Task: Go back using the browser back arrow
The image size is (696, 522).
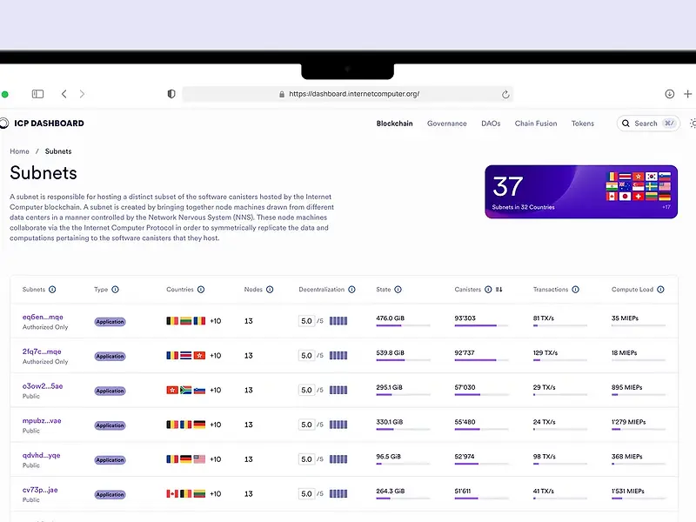Action: coord(64,94)
